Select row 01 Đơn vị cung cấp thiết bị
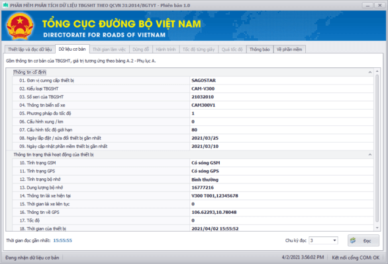The width and height of the screenshot is (388, 264). 193,81
